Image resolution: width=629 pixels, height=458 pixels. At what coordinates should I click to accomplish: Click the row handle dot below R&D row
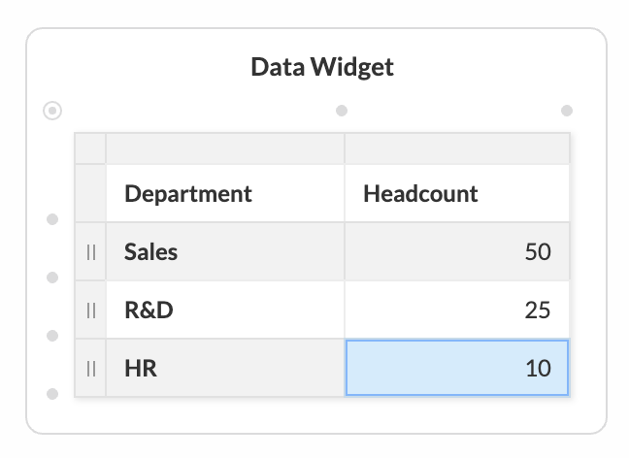[52, 336]
